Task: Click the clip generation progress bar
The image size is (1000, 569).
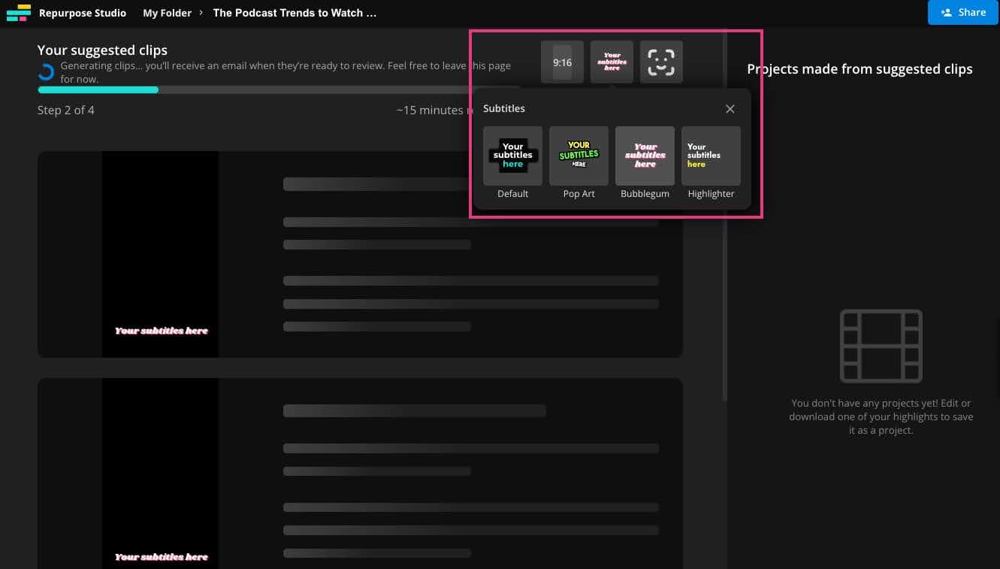Action: pyautogui.click(x=278, y=89)
